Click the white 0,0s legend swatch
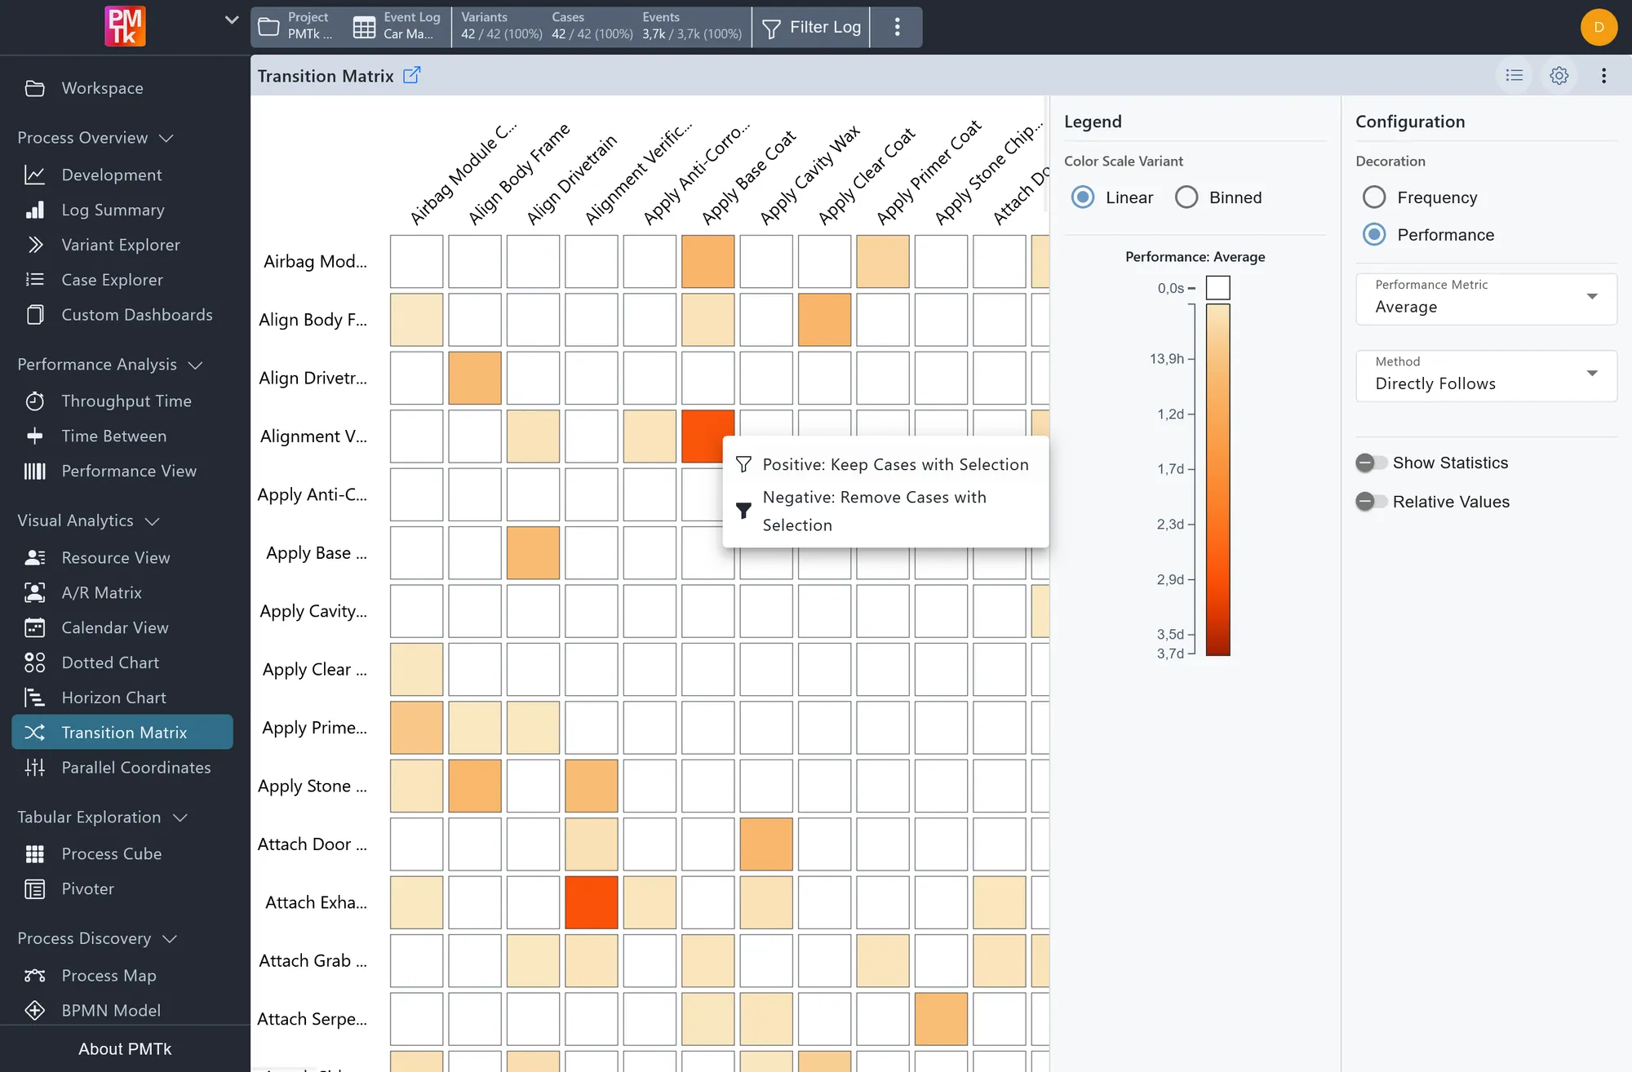Viewport: 1632px width, 1072px height. click(x=1217, y=288)
